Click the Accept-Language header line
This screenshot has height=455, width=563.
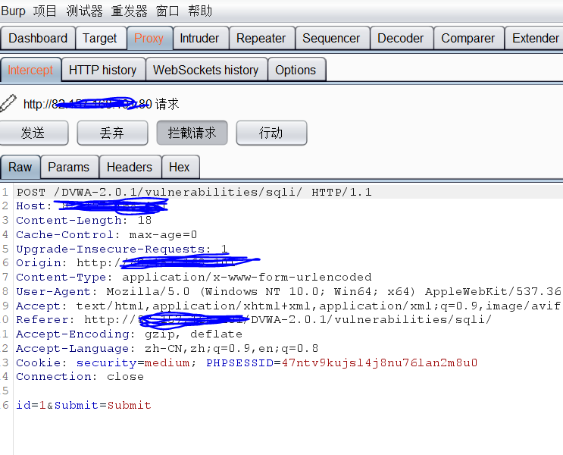click(167, 348)
